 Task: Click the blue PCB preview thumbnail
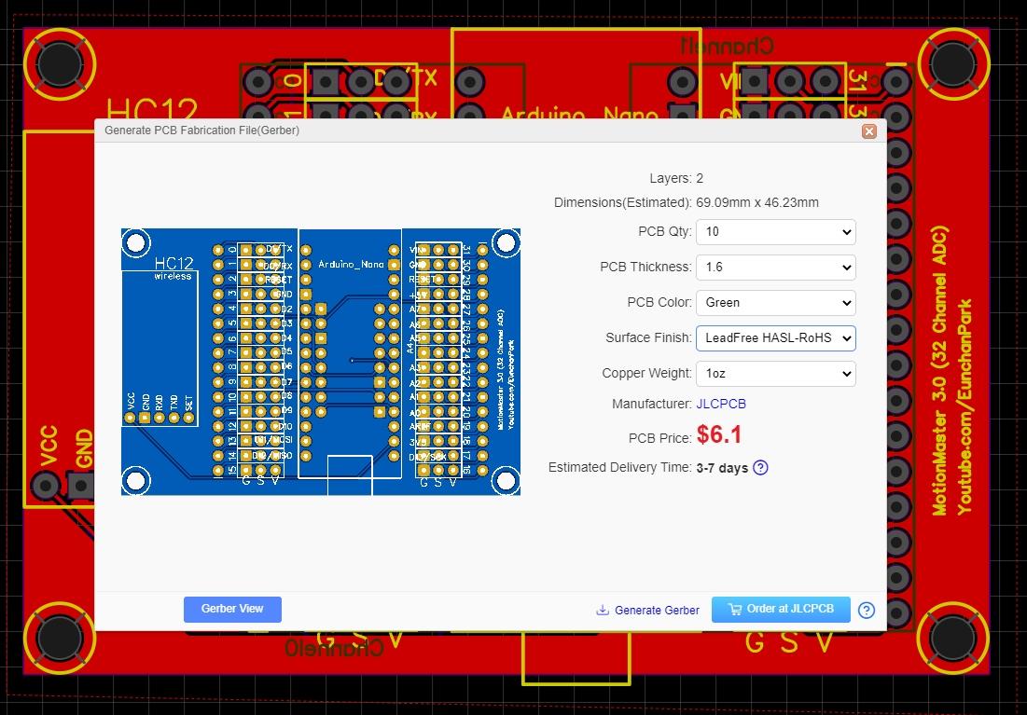(x=321, y=362)
